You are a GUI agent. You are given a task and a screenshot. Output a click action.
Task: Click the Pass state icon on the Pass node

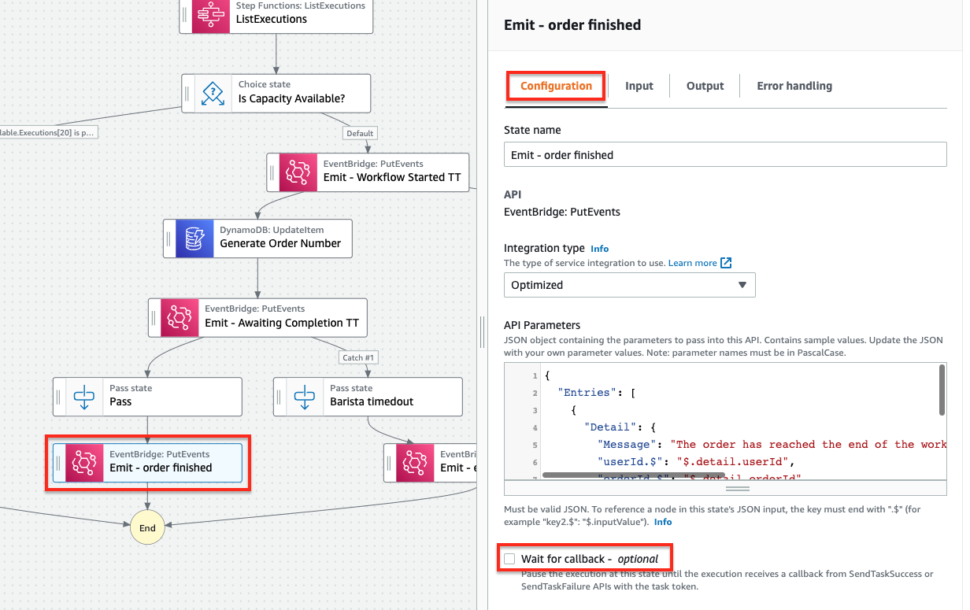coord(84,396)
